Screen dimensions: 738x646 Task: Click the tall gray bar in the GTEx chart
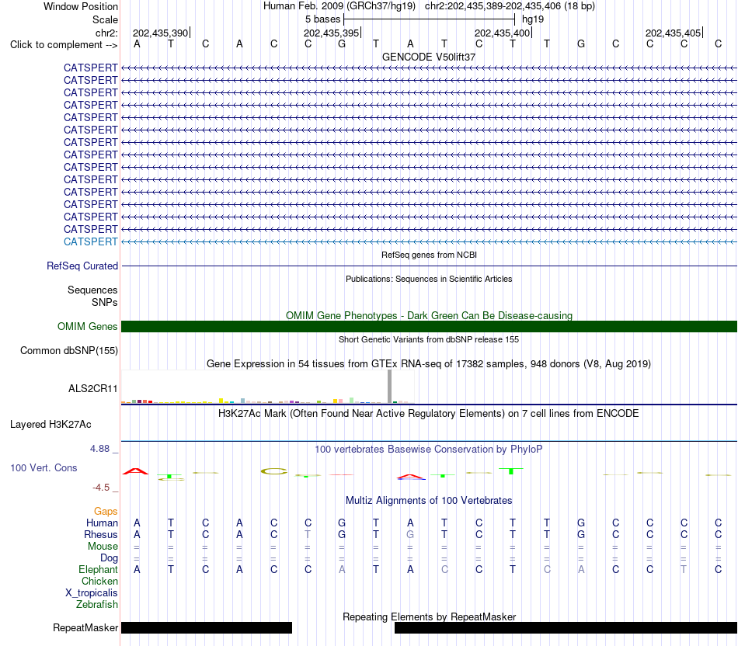(390, 387)
